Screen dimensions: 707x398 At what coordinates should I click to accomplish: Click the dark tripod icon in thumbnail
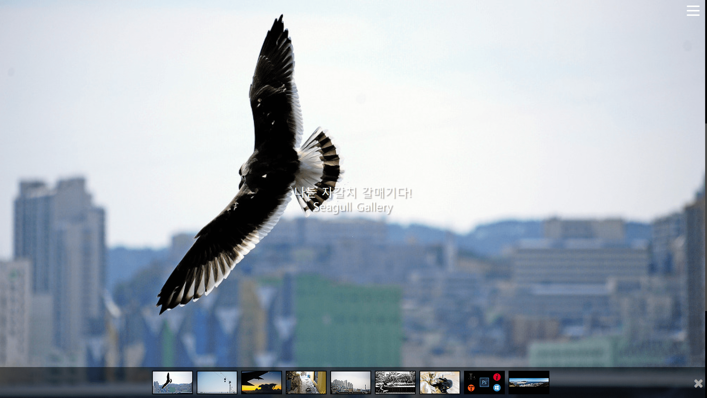pos(472,377)
